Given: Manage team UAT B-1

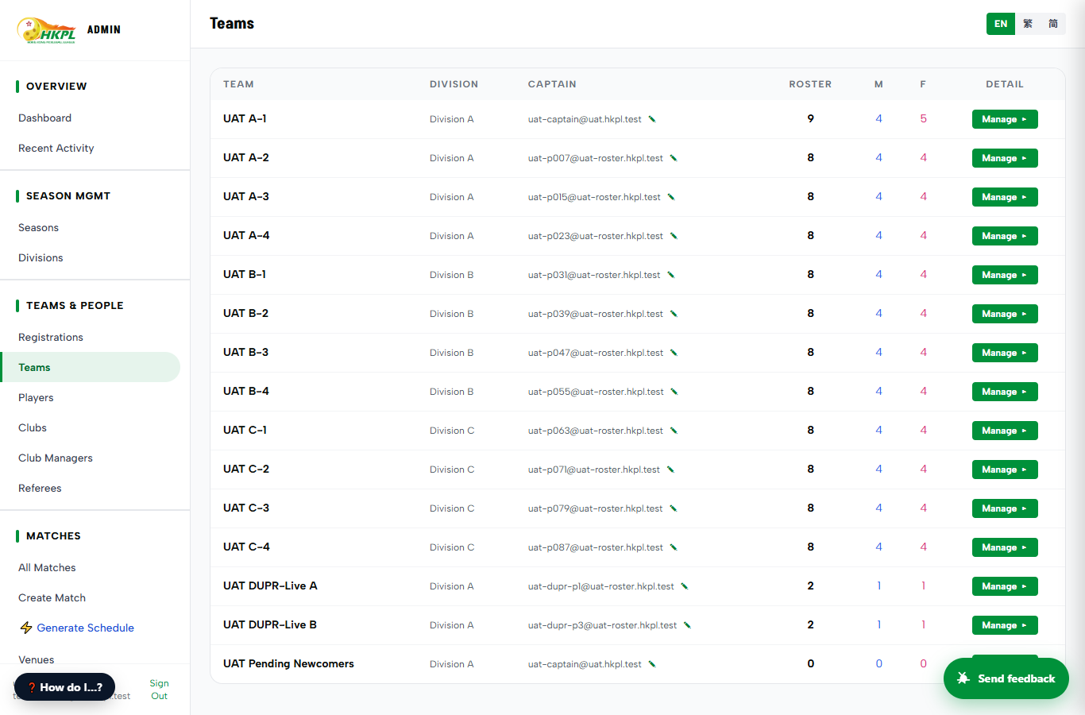Looking at the screenshot, I should 1005,275.
